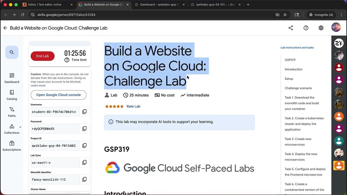
Task: Jump to Setup in lab outline
Action: click(x=289, y=79)
